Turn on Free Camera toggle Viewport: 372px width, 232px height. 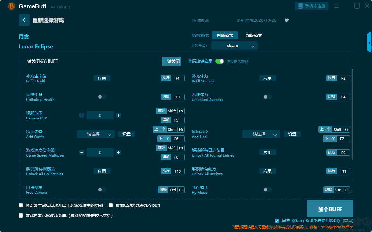pos(102,190)
